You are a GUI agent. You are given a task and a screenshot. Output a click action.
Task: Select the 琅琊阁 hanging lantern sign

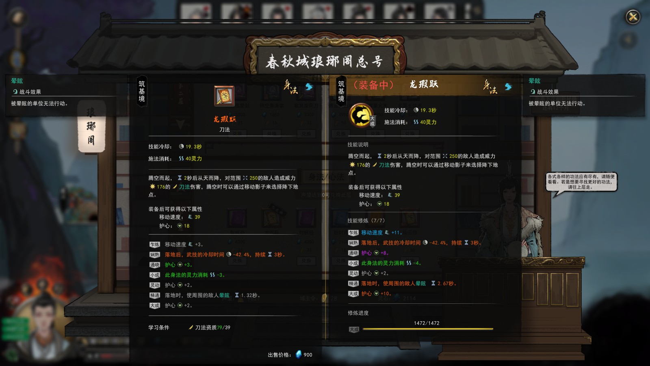[x=91, y=126]
